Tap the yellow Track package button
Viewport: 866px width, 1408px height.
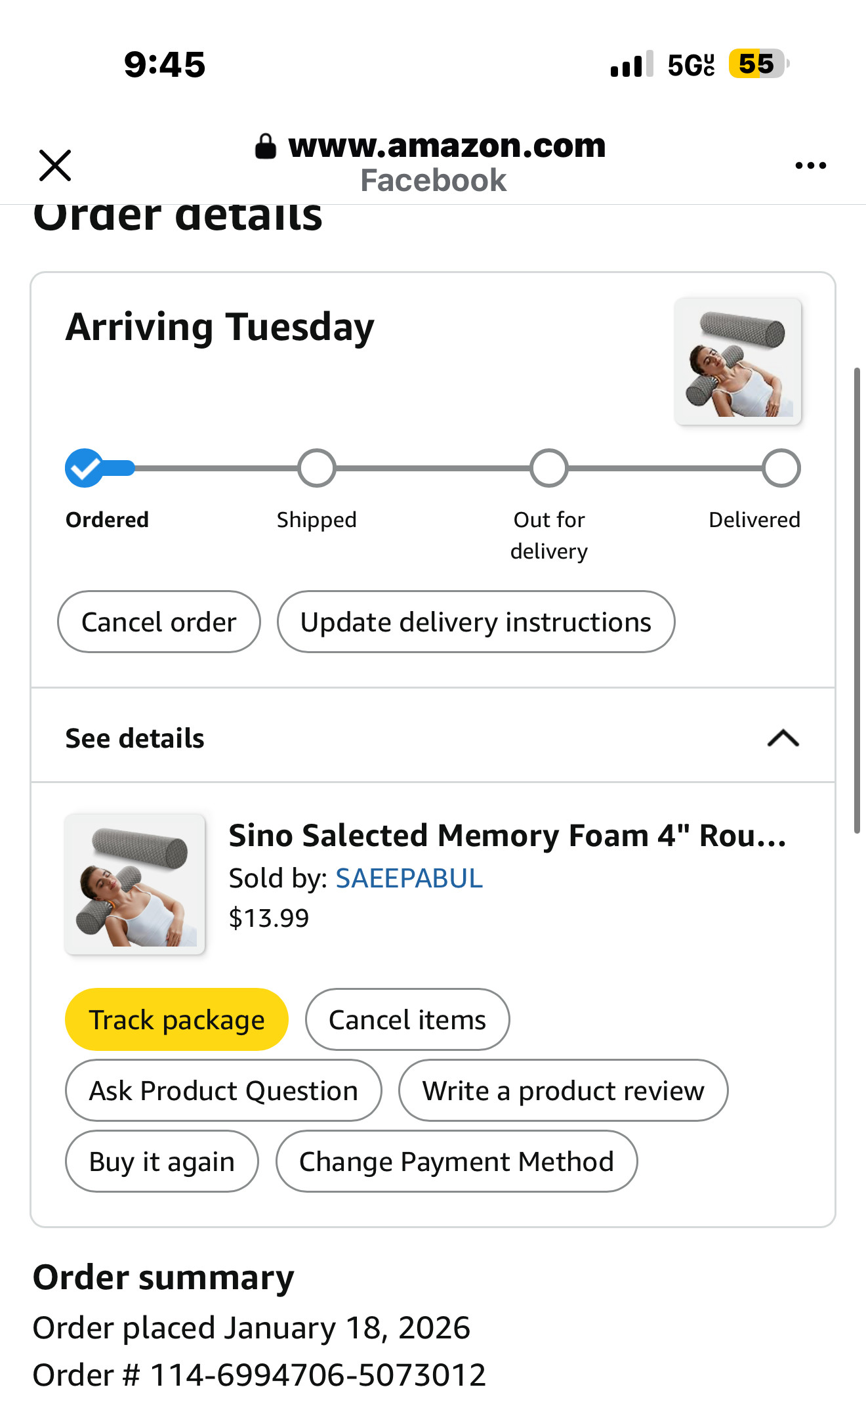(176, 1020)
